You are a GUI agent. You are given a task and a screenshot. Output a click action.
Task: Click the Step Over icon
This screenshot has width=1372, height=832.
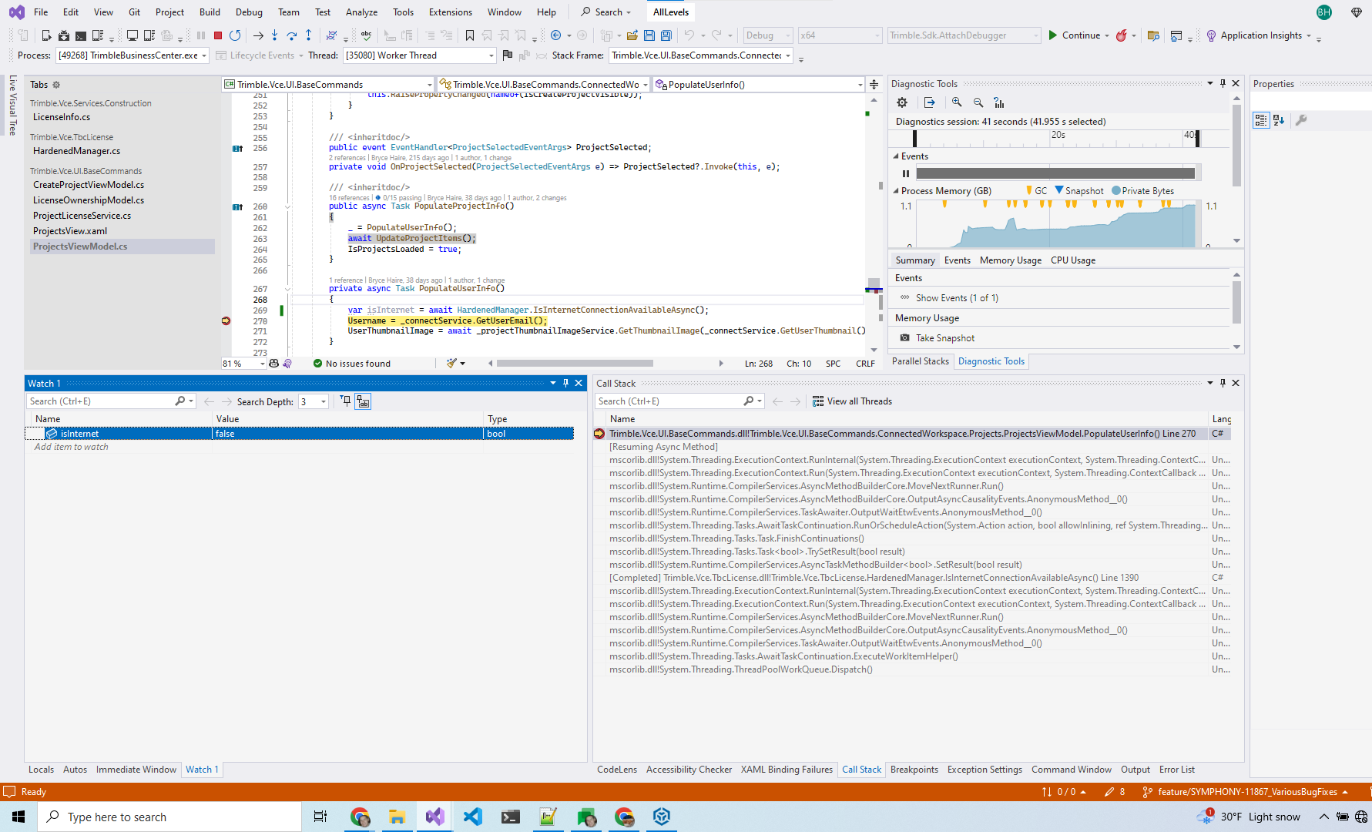tap(291, 35)
